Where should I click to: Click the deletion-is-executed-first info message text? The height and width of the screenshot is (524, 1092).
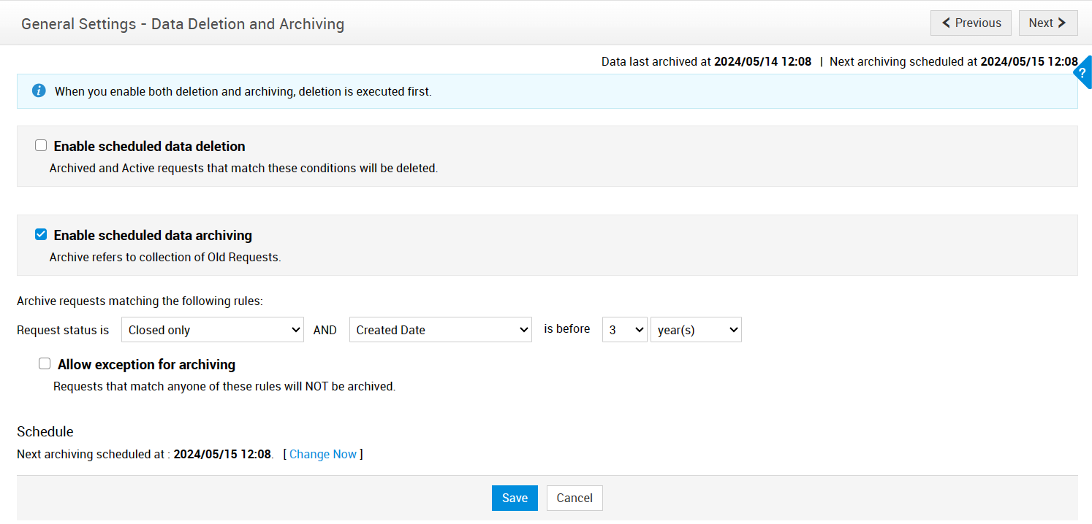(243, 92)
